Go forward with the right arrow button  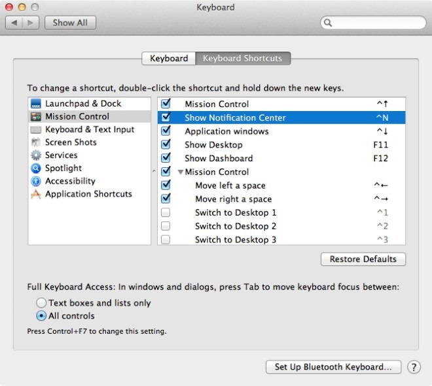[x=30, y=23]
